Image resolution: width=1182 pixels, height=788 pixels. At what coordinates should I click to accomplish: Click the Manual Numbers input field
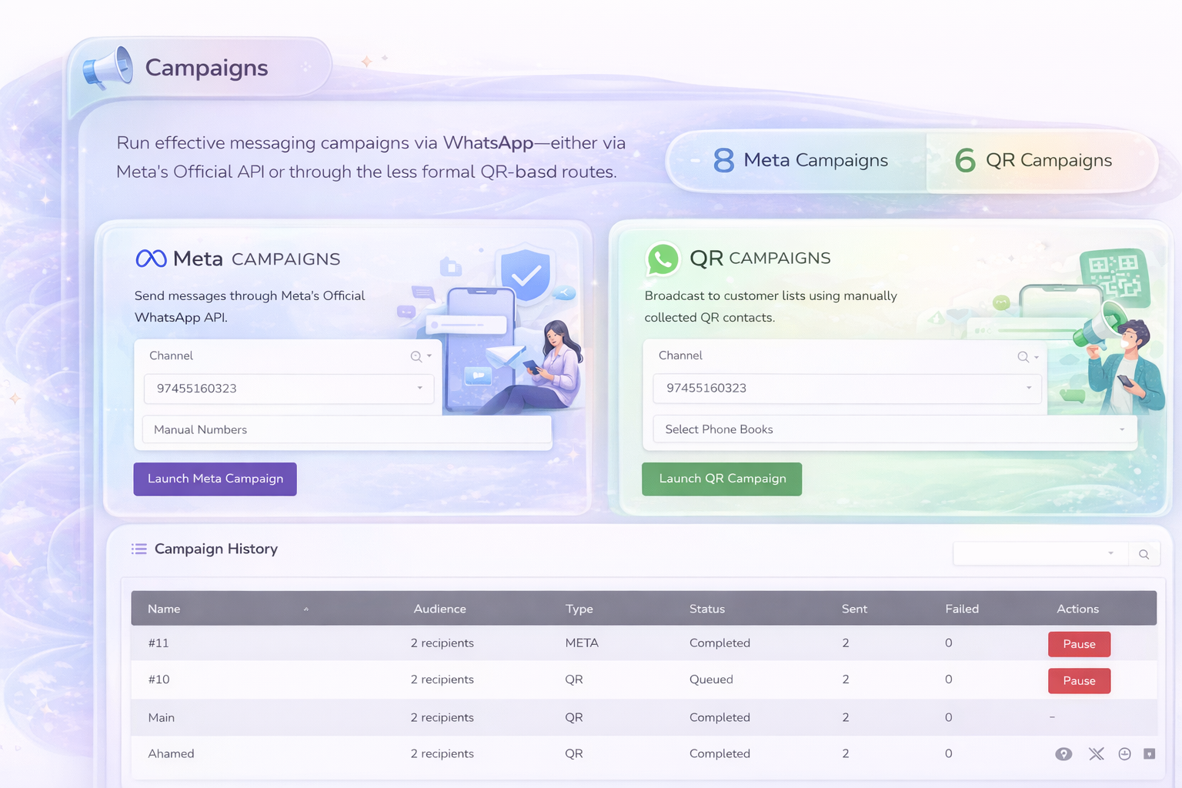[x=347, y=429]
